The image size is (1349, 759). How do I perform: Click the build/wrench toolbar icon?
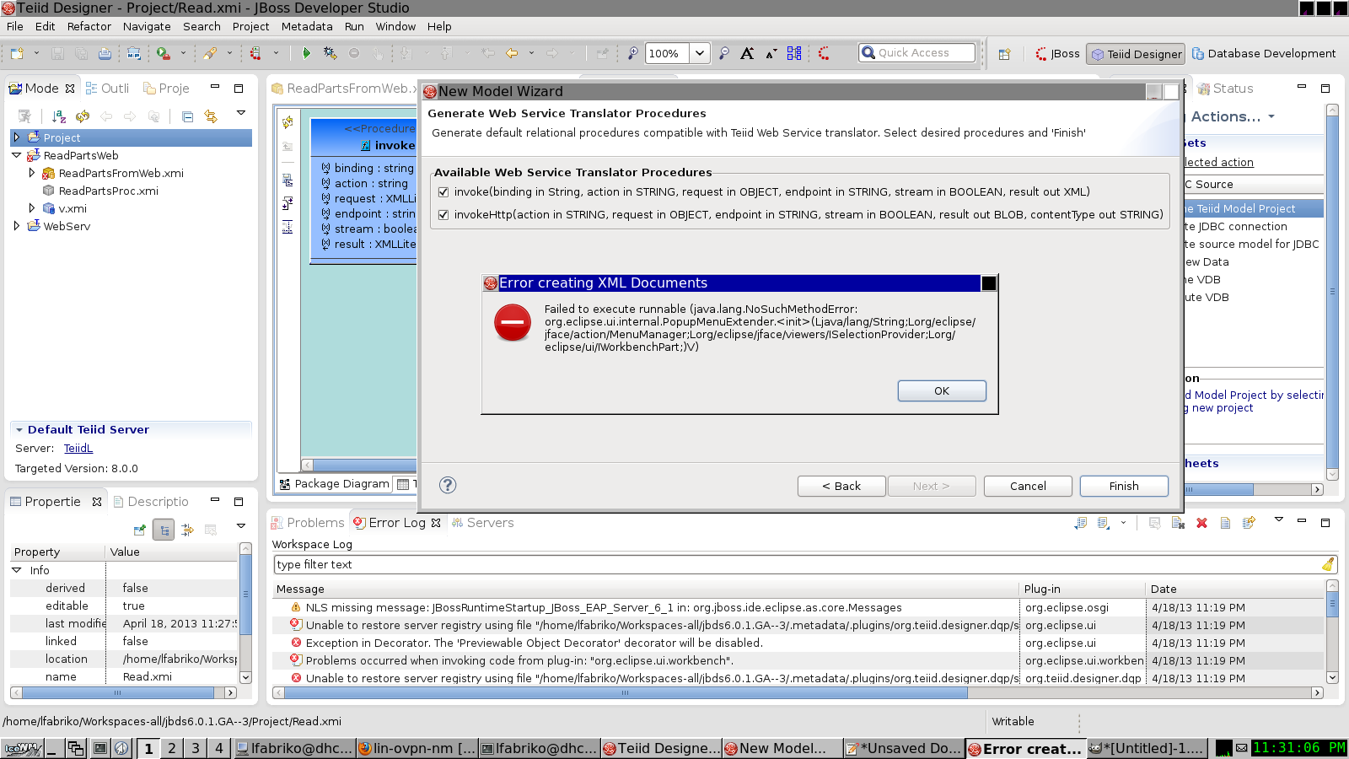coord(210,53)
